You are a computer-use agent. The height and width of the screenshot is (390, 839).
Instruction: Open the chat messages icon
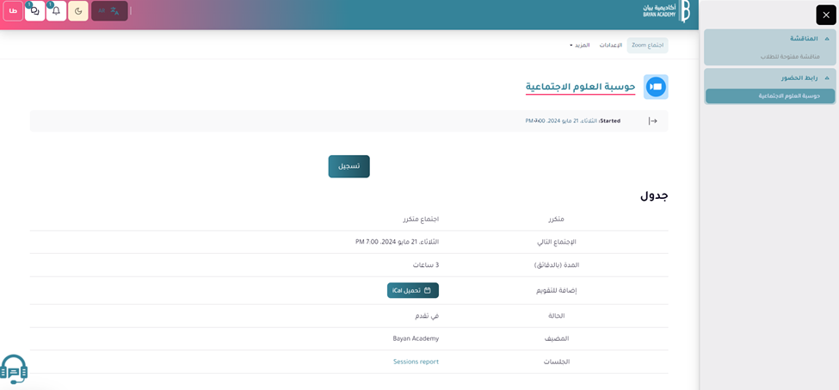coord(34,11)
